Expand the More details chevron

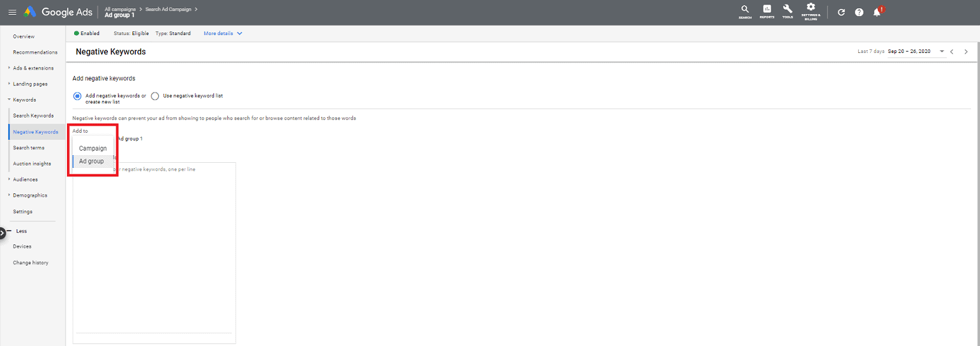[239, 33]
